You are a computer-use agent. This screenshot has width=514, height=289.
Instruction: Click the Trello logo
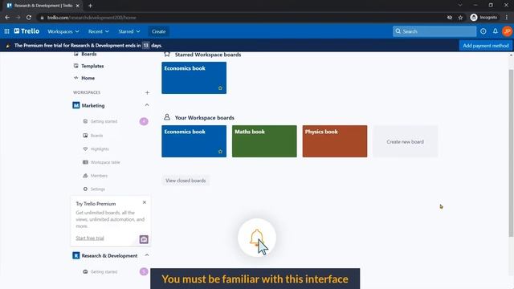coord(27,31)
